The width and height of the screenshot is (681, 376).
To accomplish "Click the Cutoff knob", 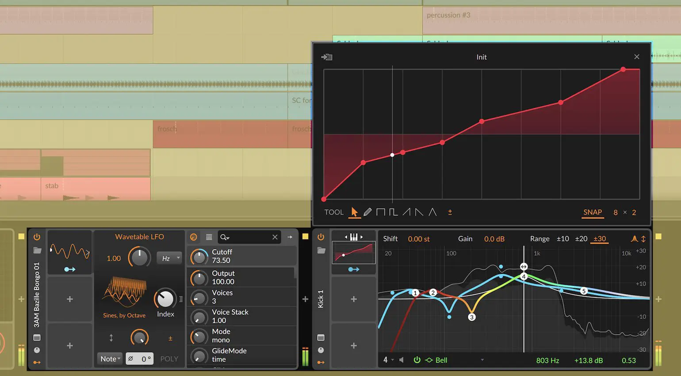I will (x=199, y=256).
